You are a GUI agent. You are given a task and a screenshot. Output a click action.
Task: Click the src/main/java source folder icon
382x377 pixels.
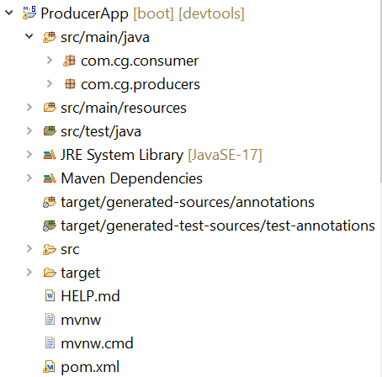(x=50, y=37)
